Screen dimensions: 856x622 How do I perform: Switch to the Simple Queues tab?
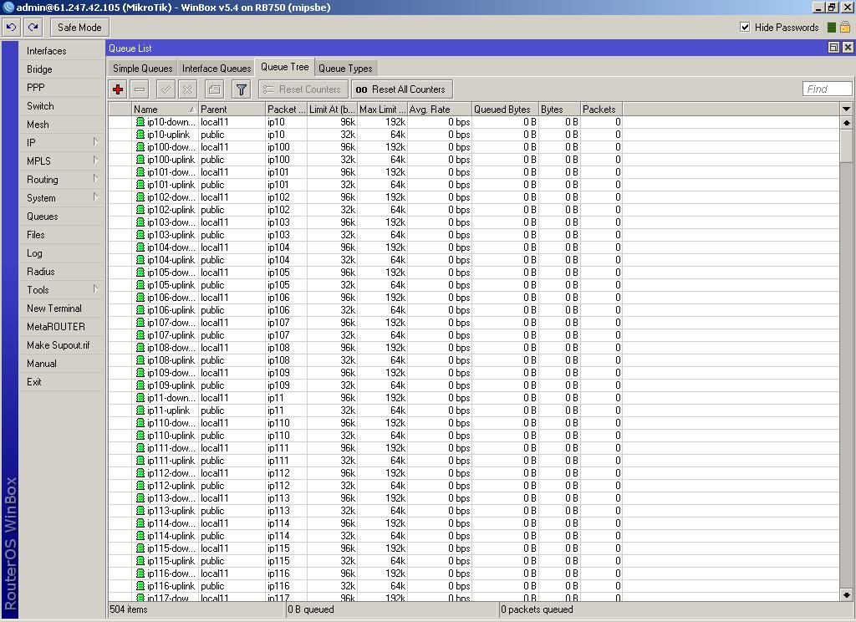point(142,68)
